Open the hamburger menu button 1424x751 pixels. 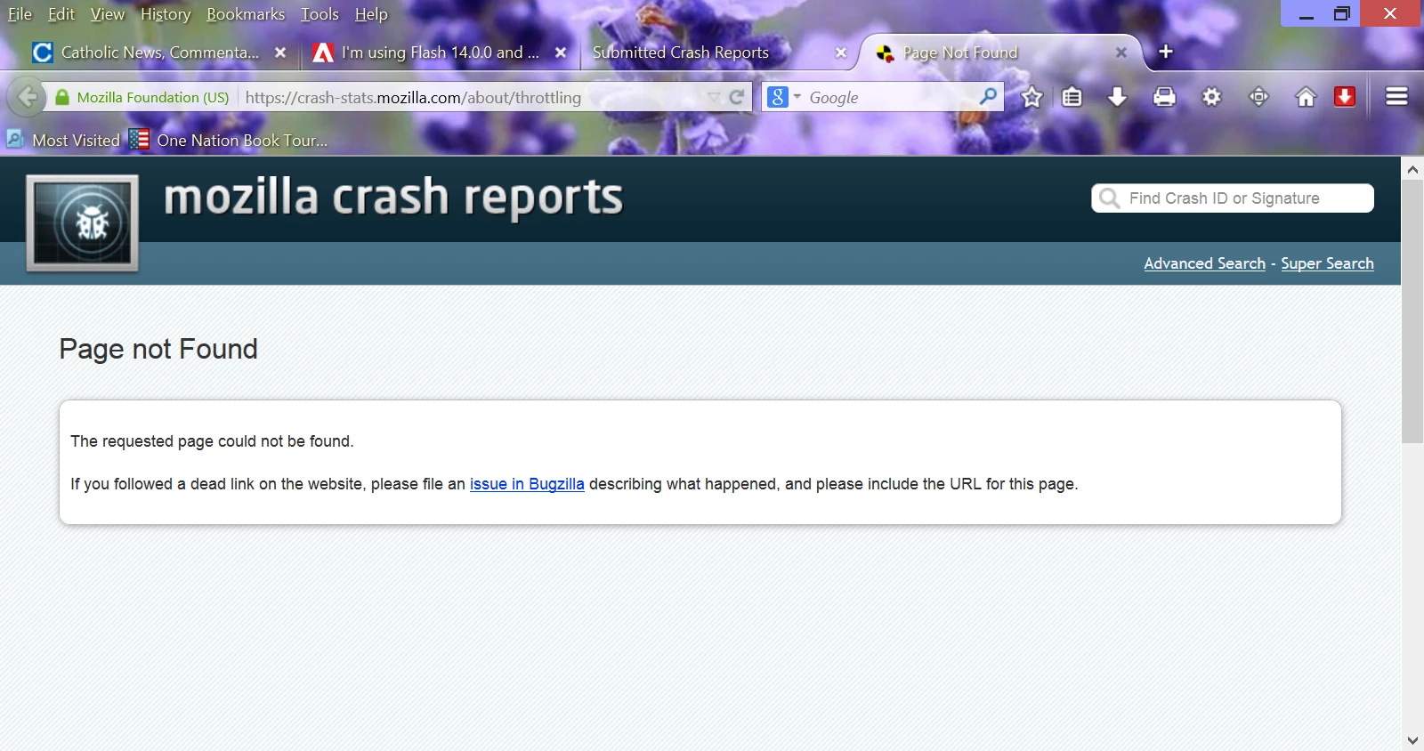coord(1396,96)
